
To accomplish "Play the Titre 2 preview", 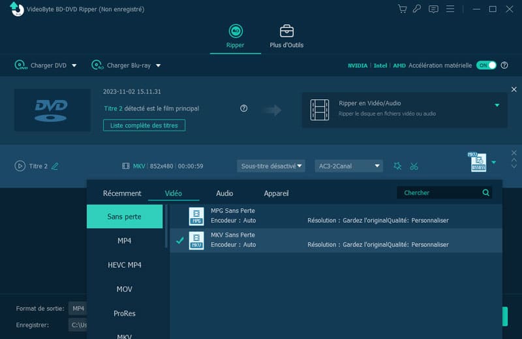I will point(20,166).
